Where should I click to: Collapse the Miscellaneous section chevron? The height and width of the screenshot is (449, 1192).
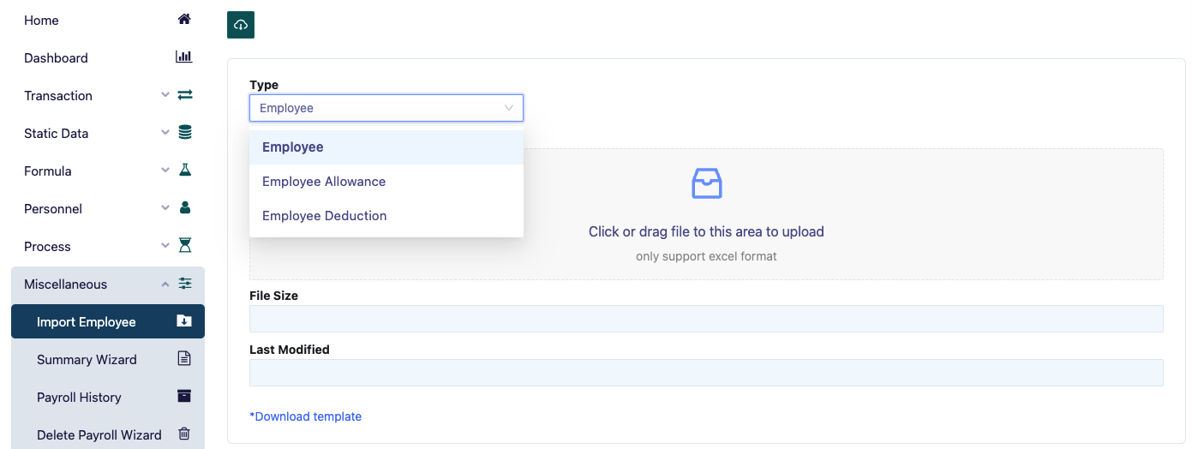point(165,284)
